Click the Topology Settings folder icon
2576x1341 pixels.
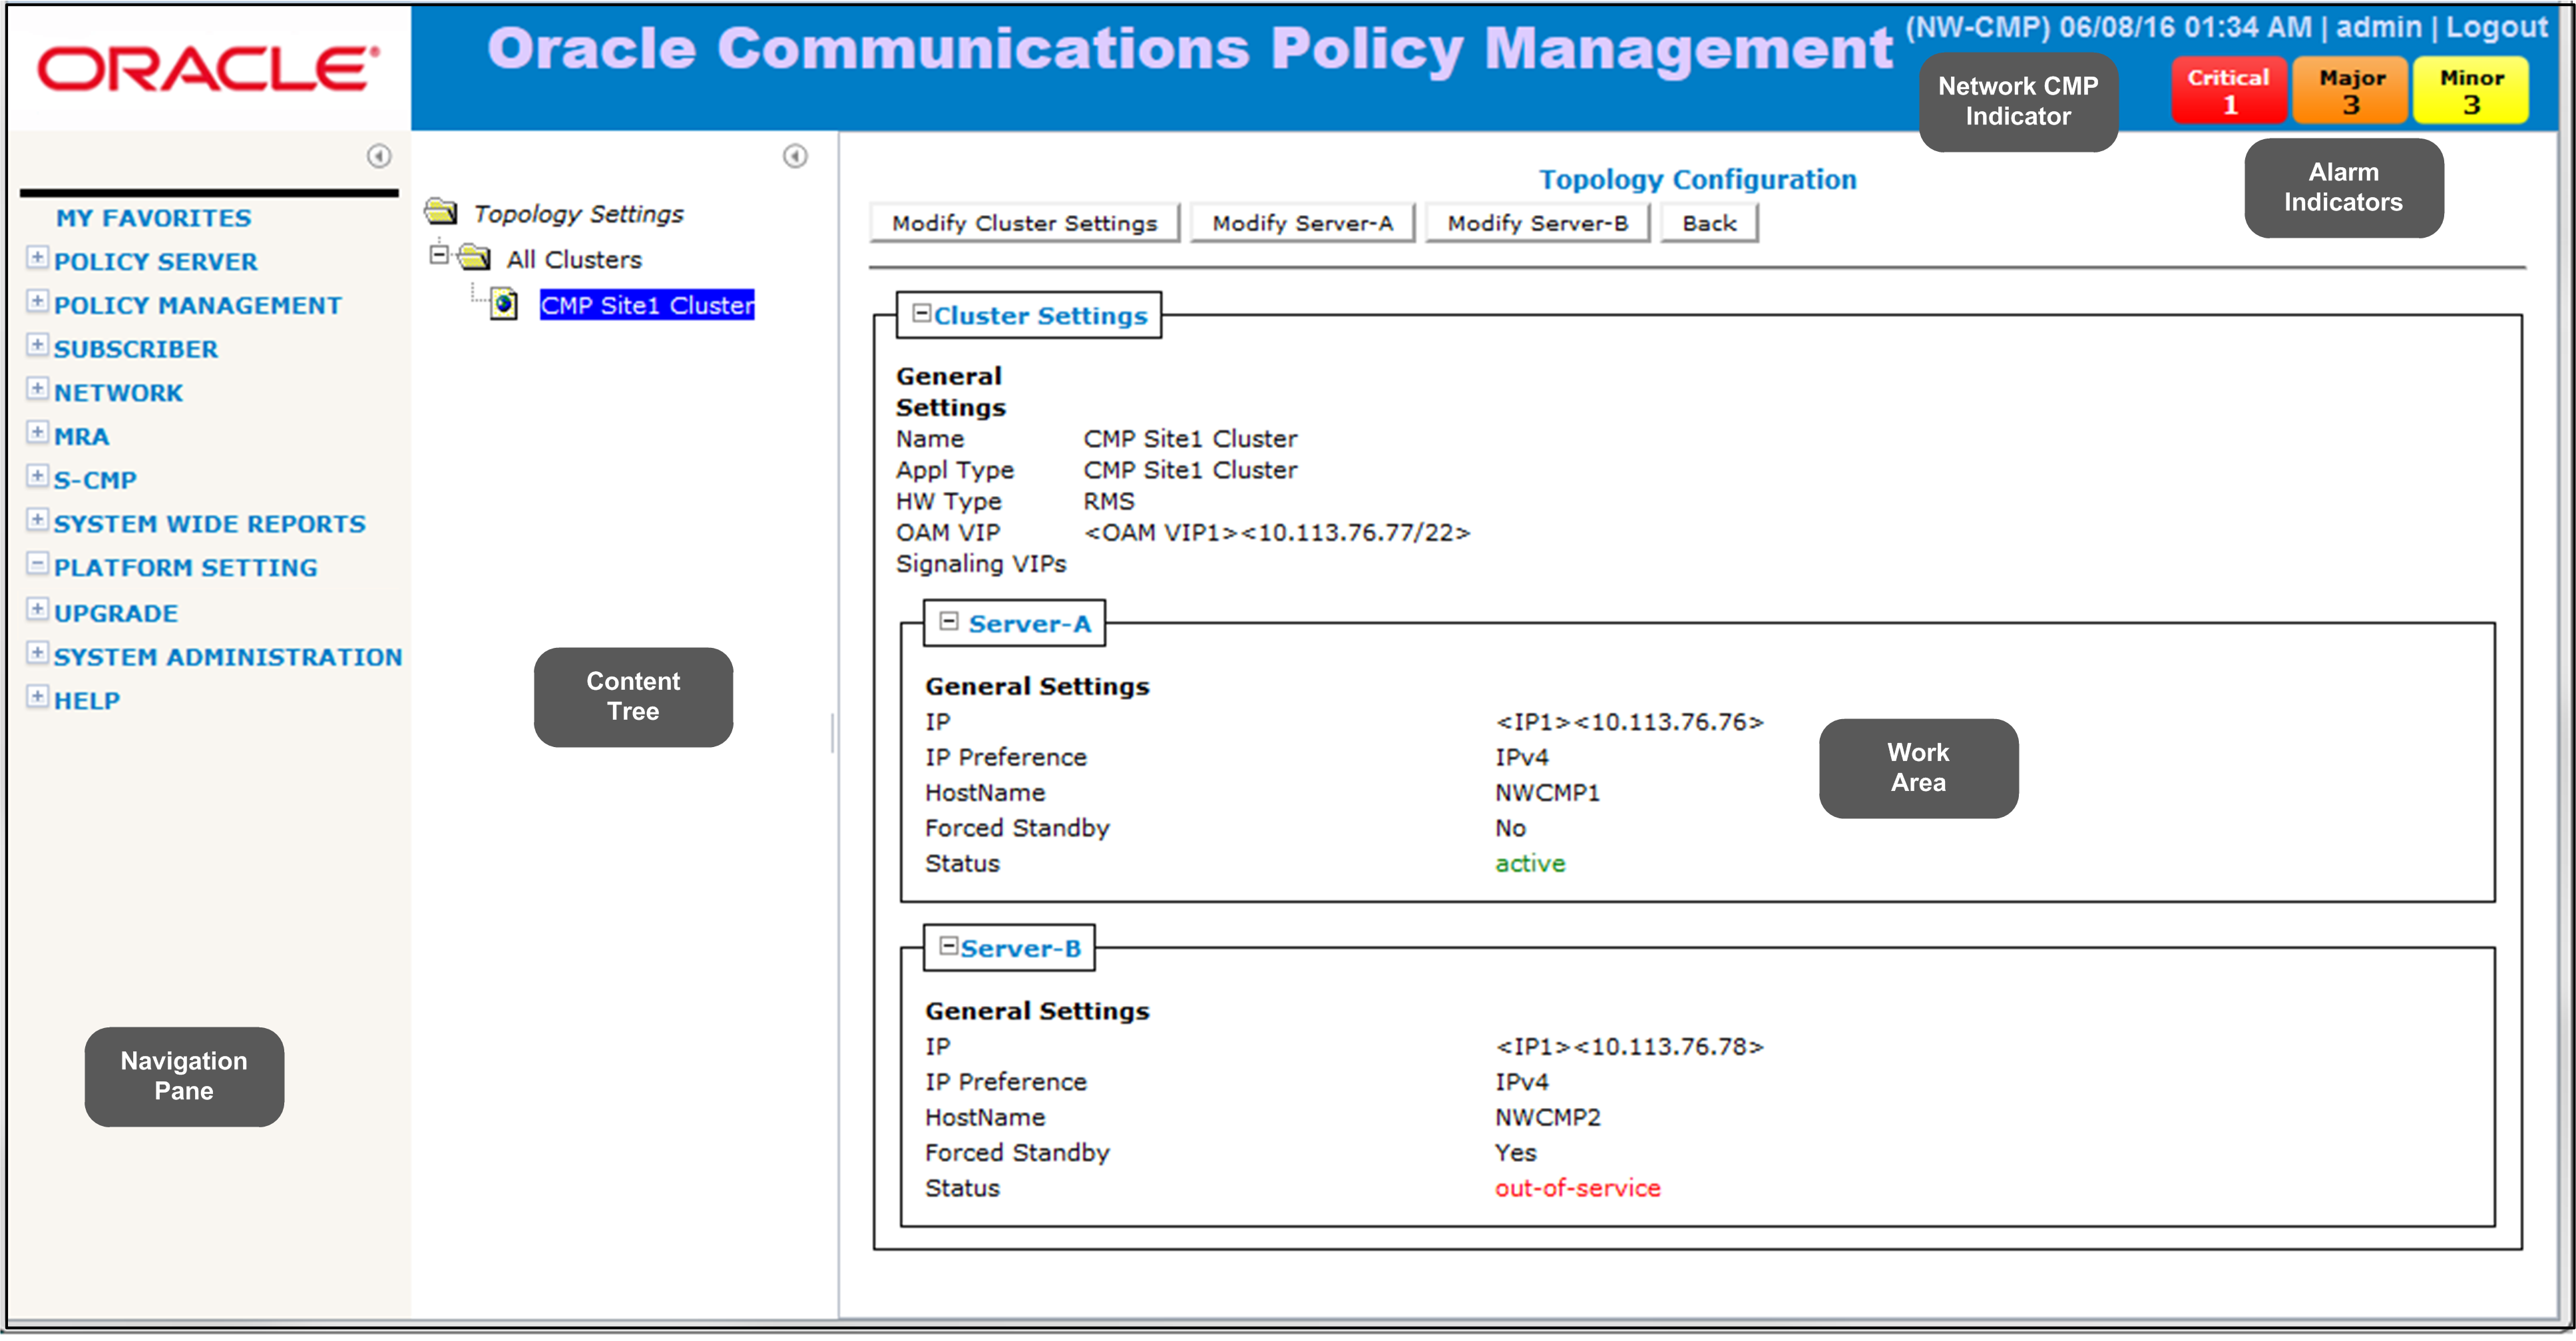pos(441,212)
